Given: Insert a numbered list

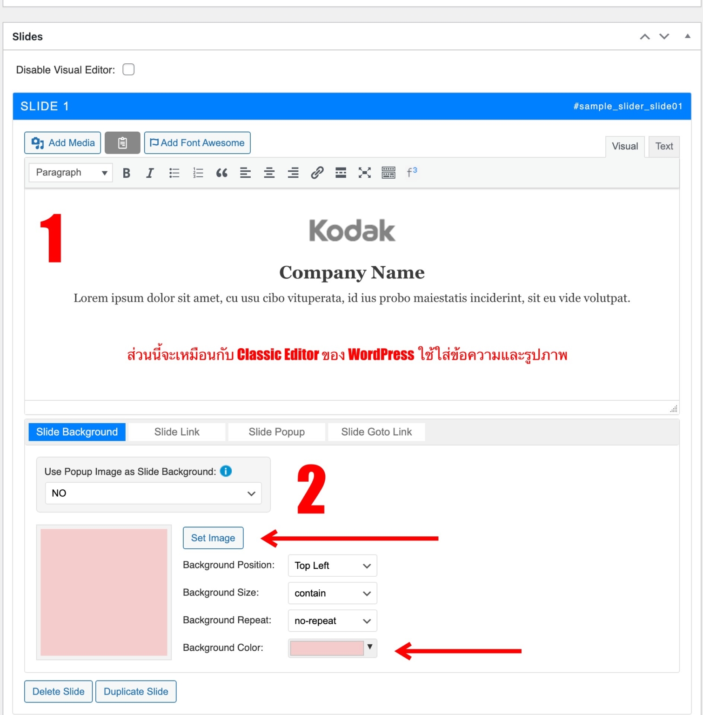Looking at the screenshot, I should pos(198,173).
